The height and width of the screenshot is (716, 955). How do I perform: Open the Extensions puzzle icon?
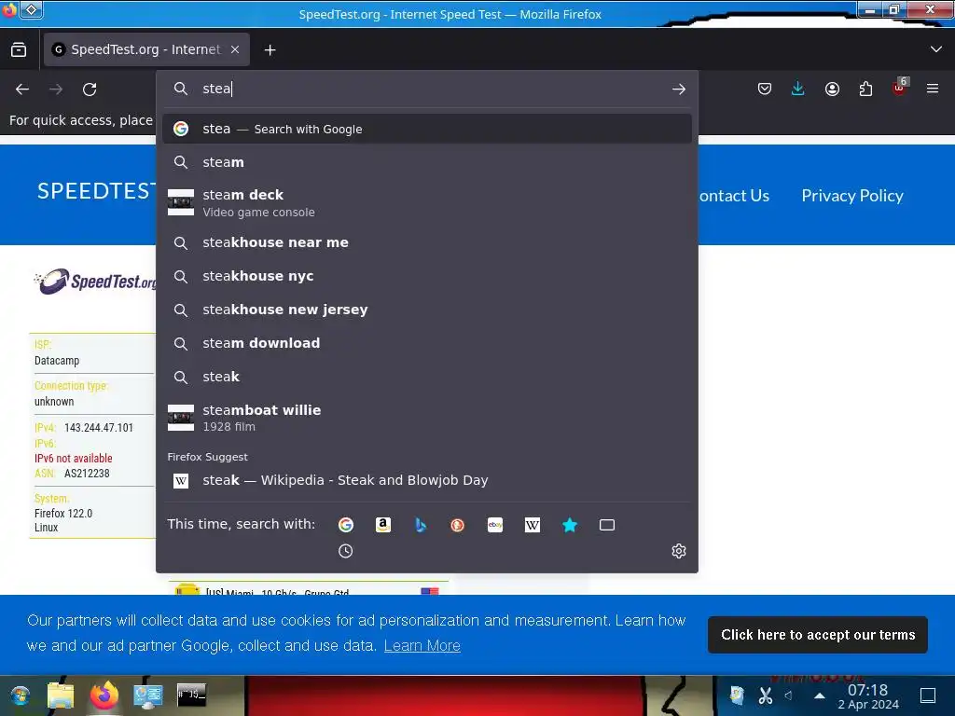[865, 89]
